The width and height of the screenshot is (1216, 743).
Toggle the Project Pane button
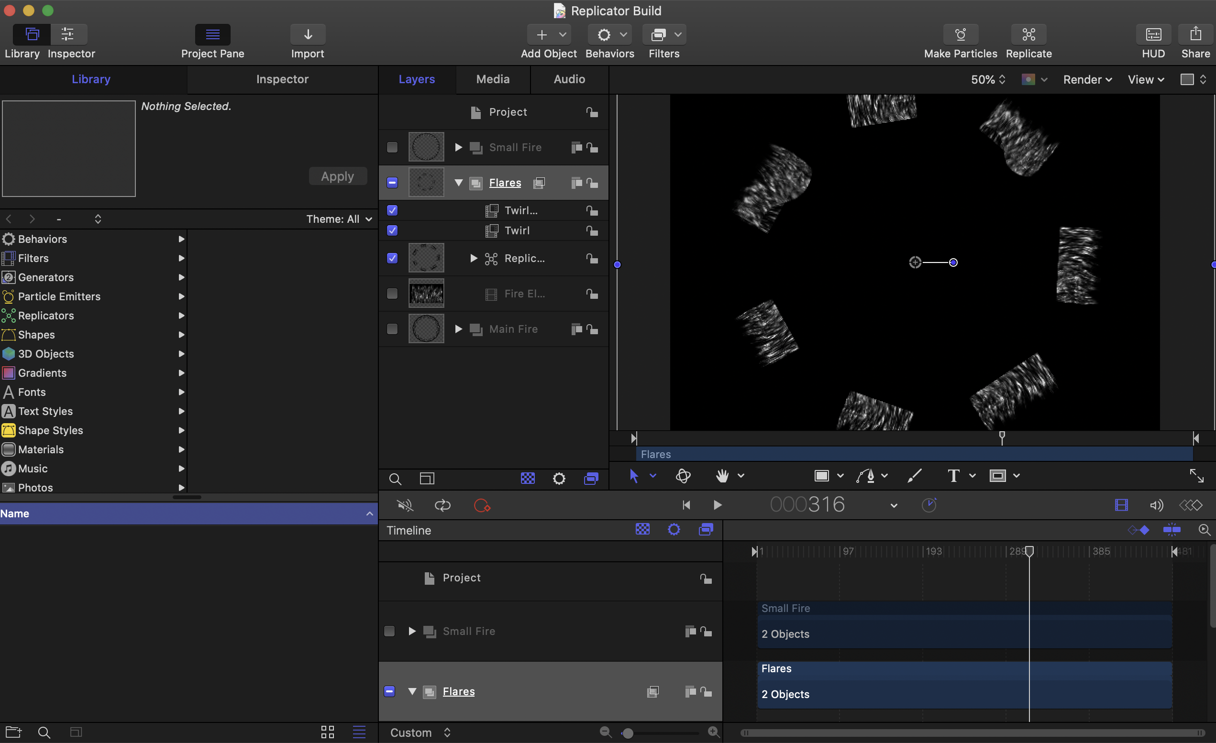(x=213, y=34)
